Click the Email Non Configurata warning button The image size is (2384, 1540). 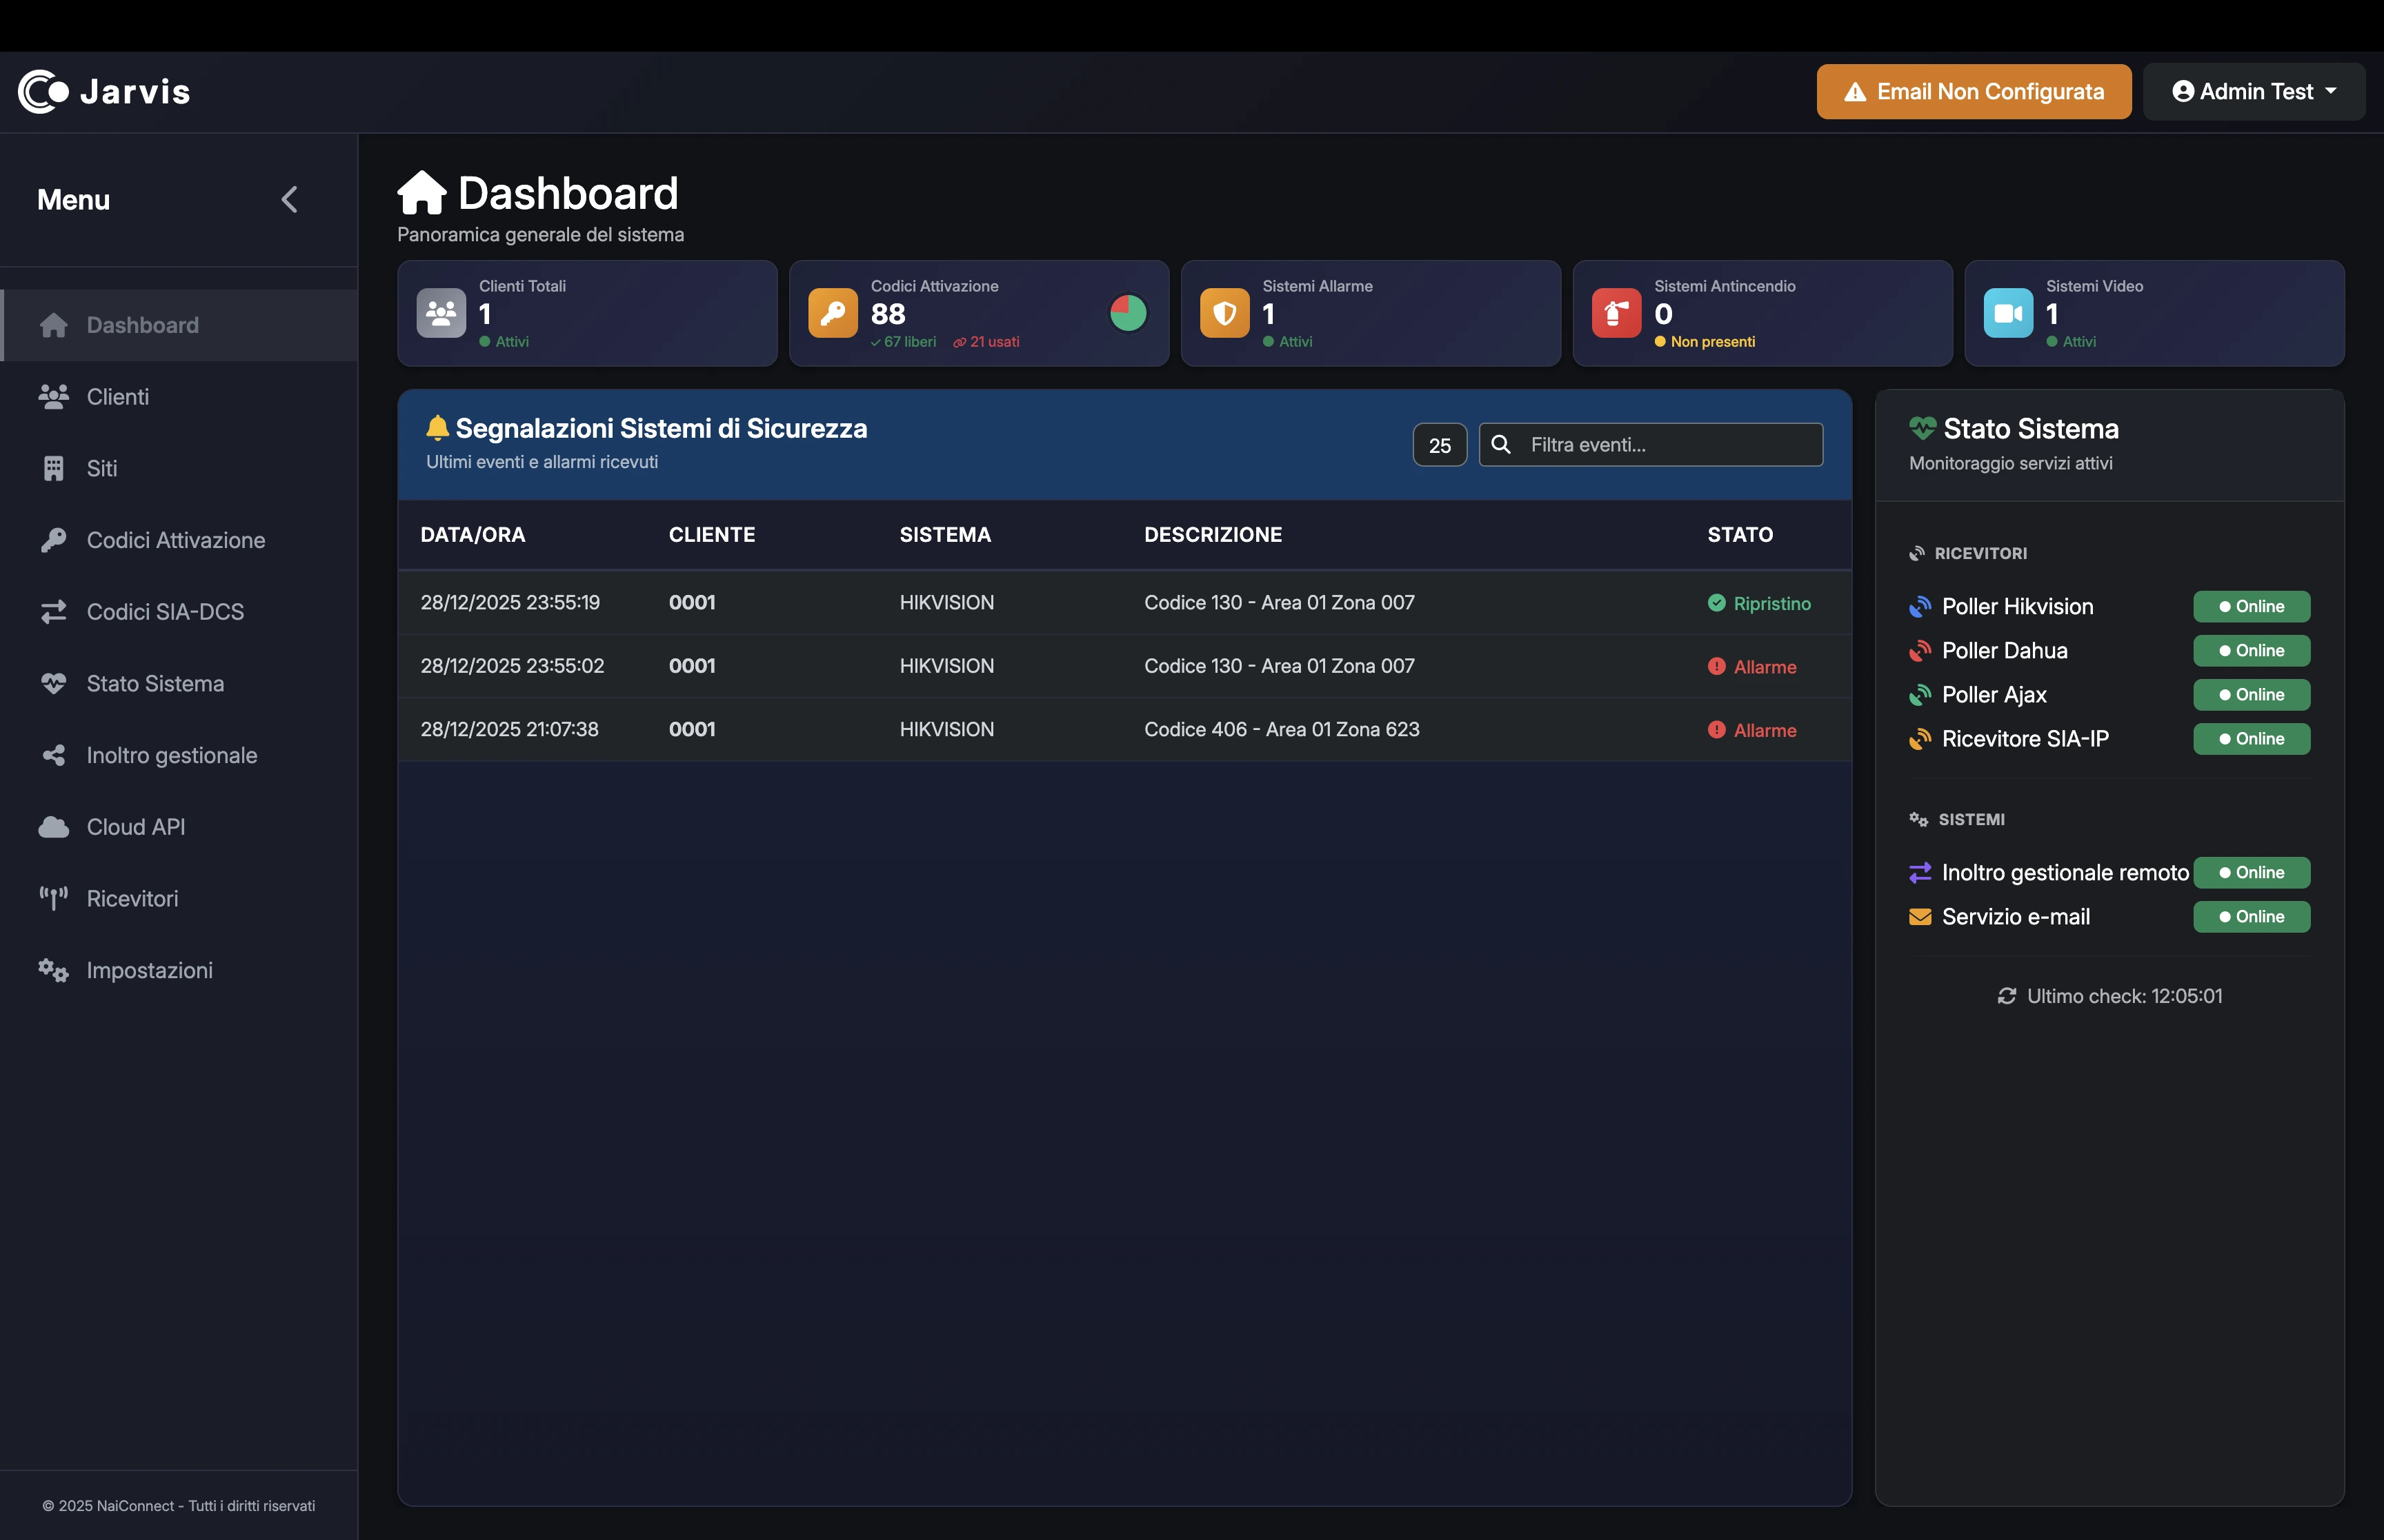1973,92
